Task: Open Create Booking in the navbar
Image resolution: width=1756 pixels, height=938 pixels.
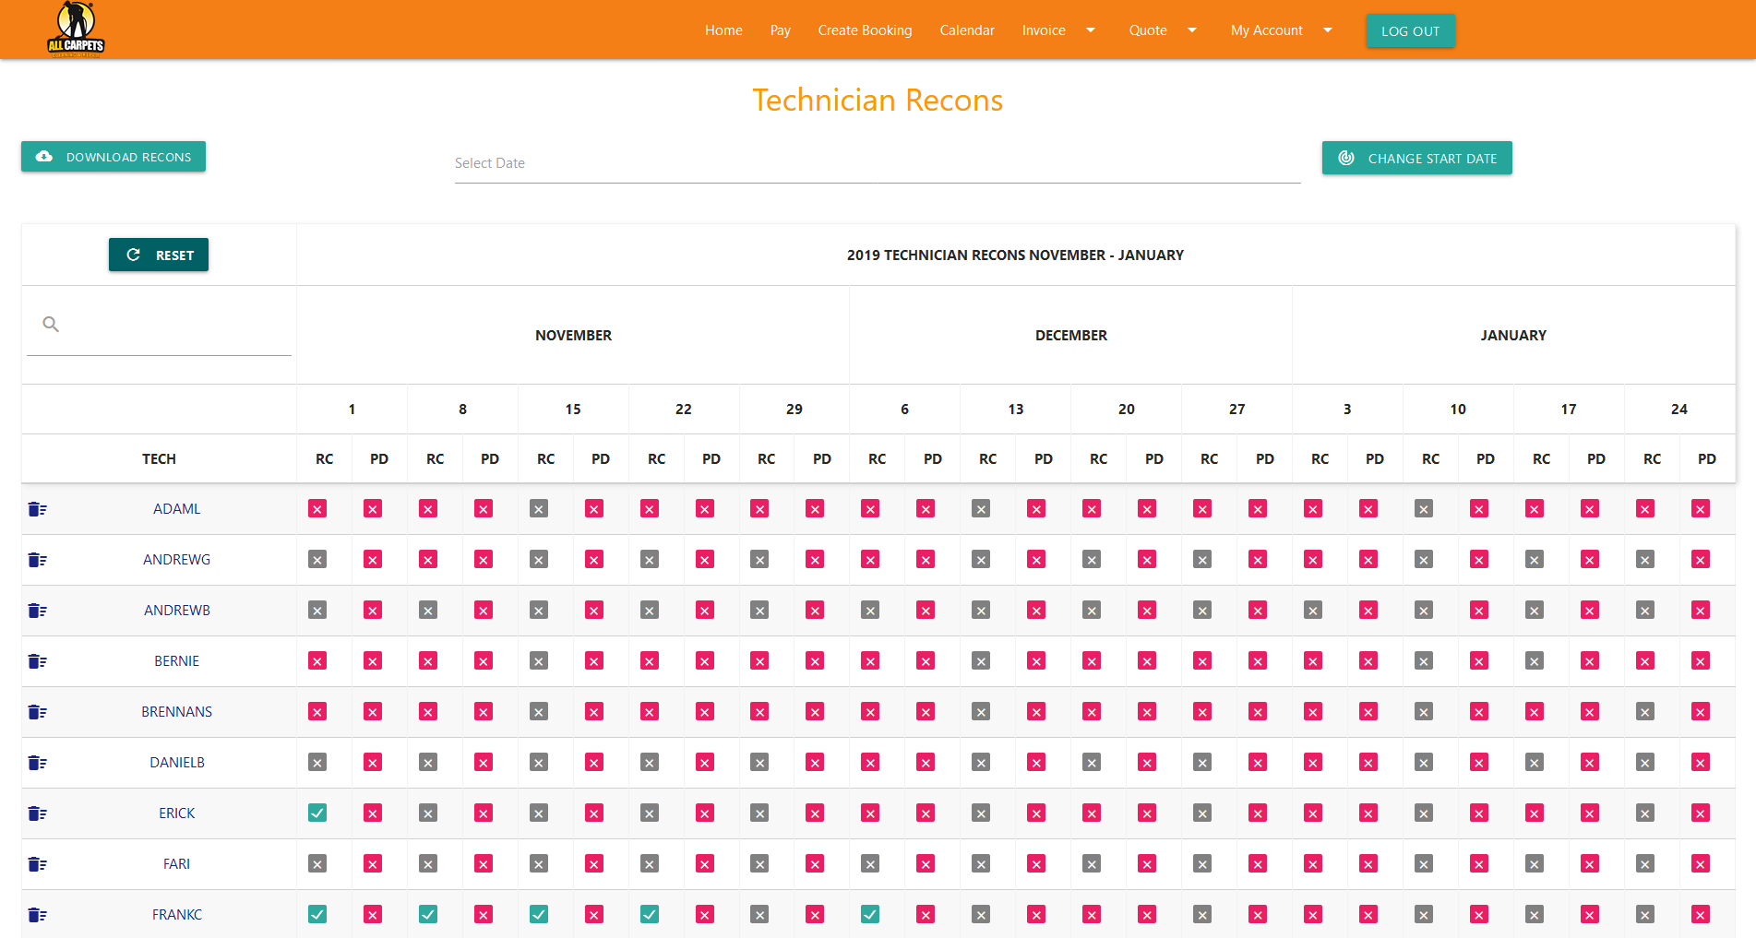Action: 865,30
